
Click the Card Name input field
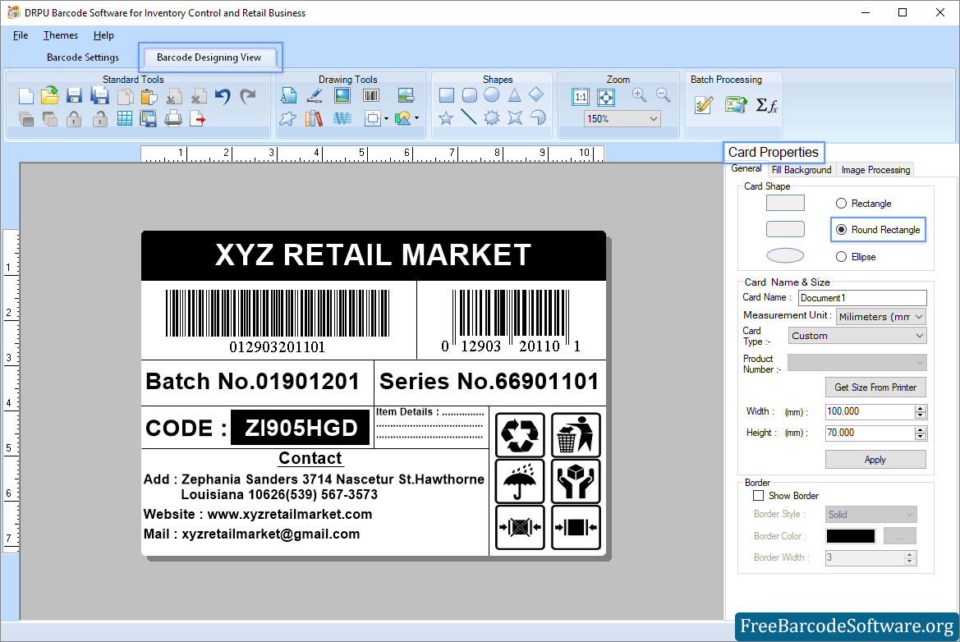pos(862,298)
